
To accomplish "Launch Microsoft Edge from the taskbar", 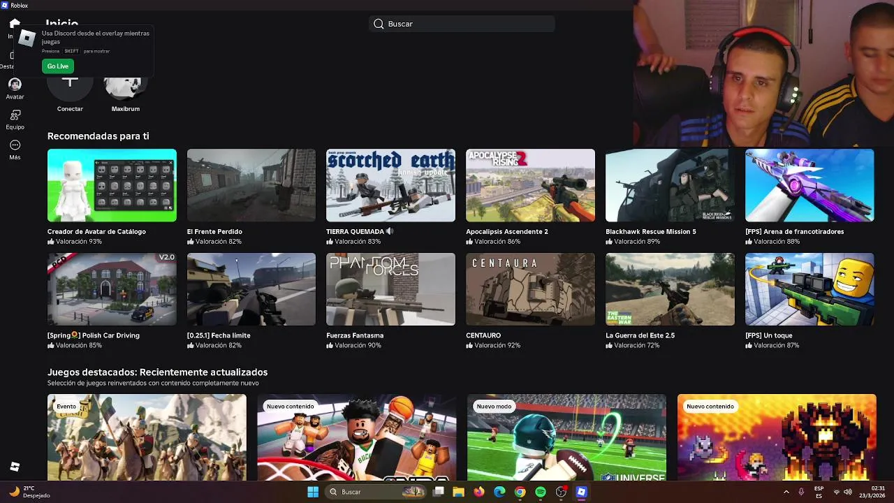I will pos(499,492).
